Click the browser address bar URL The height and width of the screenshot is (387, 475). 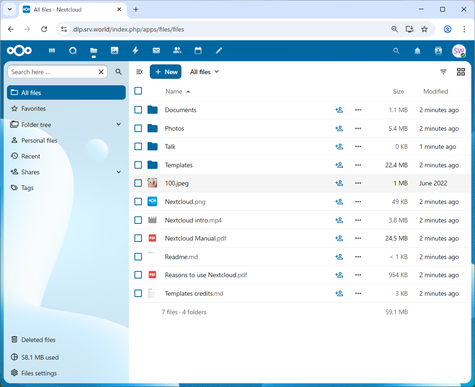click(128, 29)
